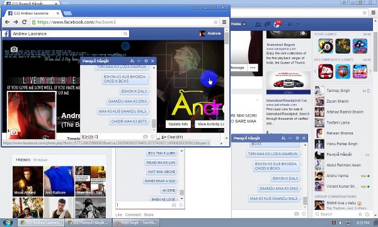Click the front window vertical scrollbar thumb
Screen dimensions: 378x227
click(226, 38)
